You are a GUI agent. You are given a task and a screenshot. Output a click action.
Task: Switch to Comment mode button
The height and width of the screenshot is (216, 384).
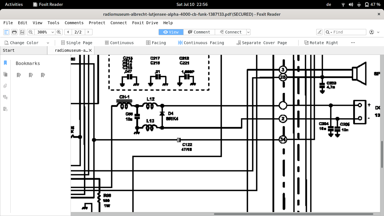click(x=199, y=32)
